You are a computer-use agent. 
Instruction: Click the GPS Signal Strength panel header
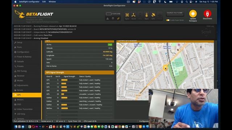click(x=79, y=73)
